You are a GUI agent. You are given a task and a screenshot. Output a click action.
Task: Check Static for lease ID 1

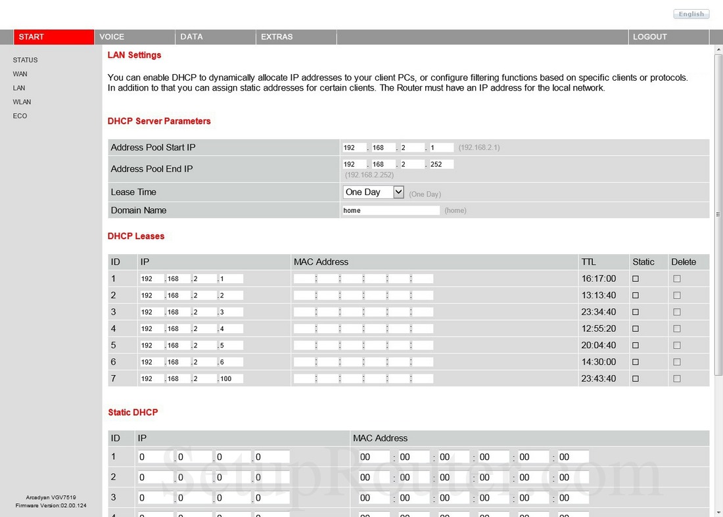tap(636, 279)
